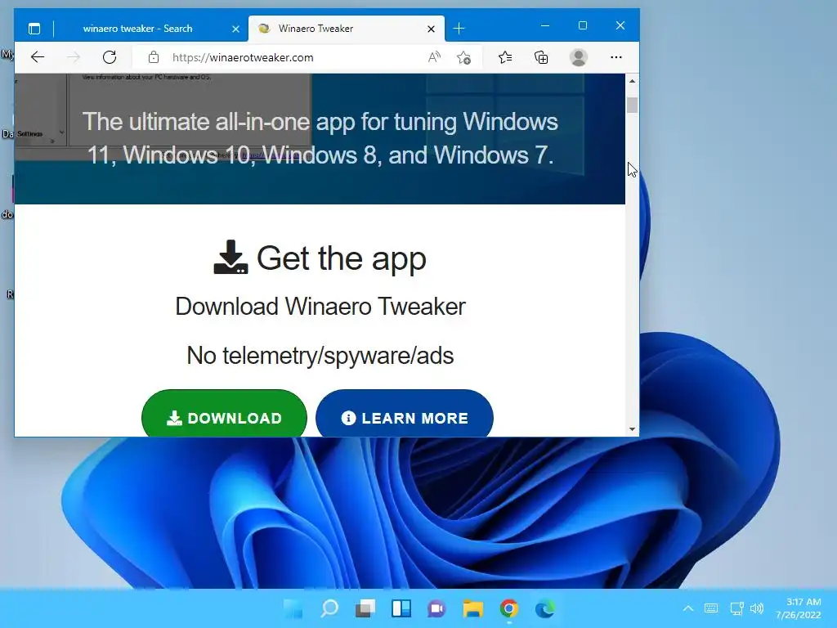Image resolution: width=837 pixels, height=628 pixels.
Task: Open the Favorites list
Action: 505,57
